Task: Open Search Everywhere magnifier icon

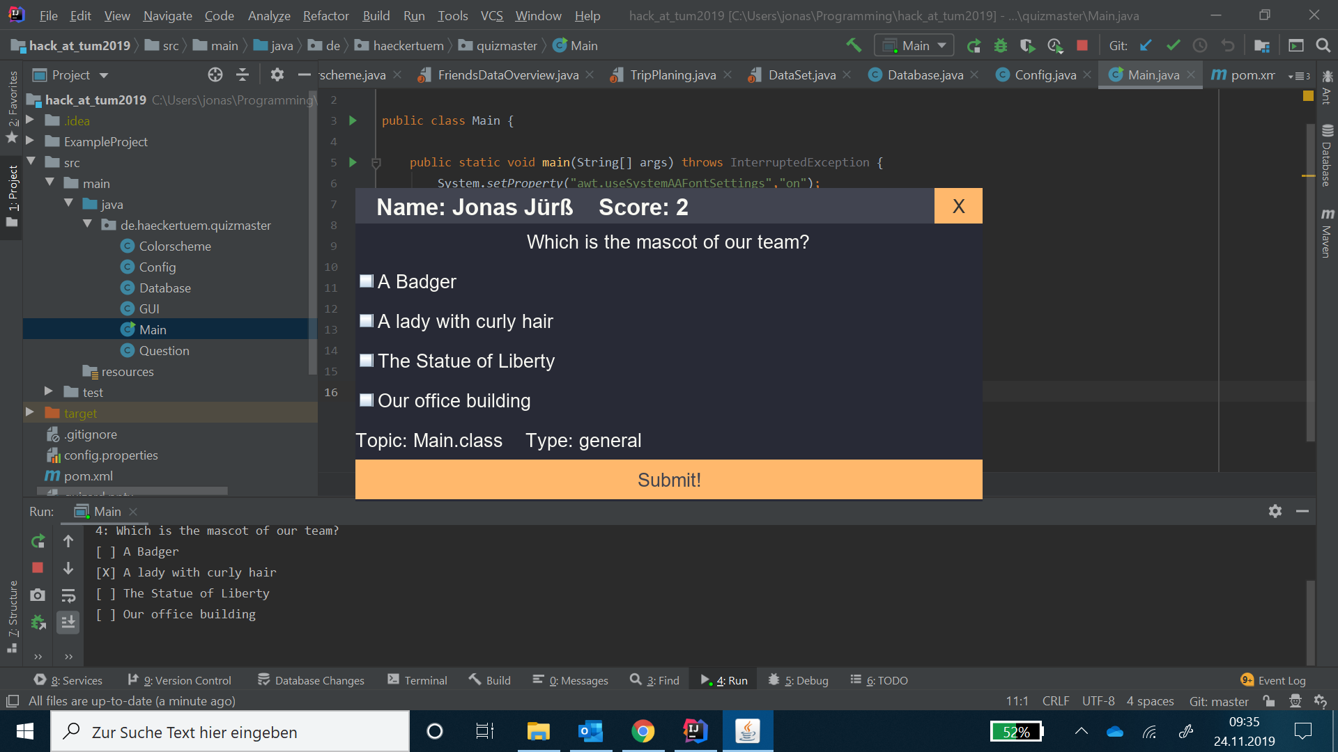Action: [1323, 45]
